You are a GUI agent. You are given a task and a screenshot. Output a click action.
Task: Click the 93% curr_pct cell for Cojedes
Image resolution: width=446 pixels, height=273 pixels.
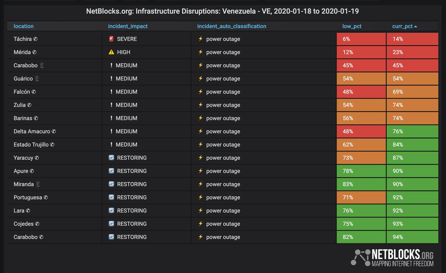(x=413, y=224)
